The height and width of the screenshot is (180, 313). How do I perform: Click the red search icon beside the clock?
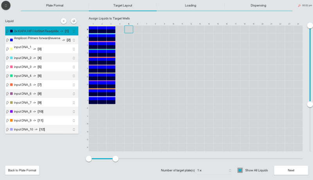(x=299, y=5)
